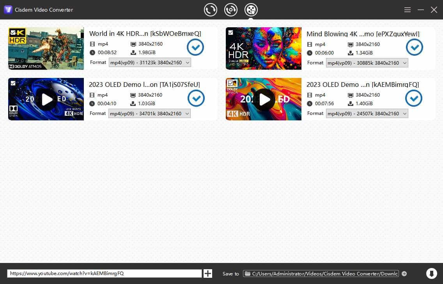443x284 pixels.
Task: Switch to the video convert tab icon
Action: click(211, 10)
